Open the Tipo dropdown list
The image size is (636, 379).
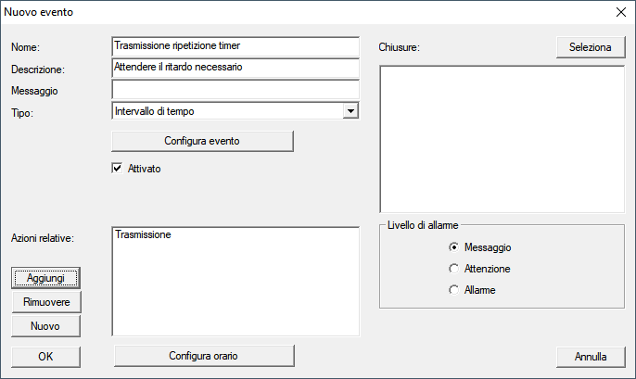tap(350, 112)
